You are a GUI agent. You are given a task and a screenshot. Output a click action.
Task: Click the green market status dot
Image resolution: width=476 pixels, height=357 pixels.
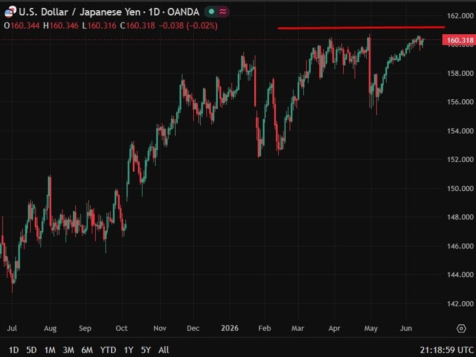click(211, 12)
